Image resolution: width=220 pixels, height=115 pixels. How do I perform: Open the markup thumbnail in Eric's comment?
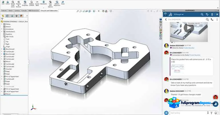177,69
